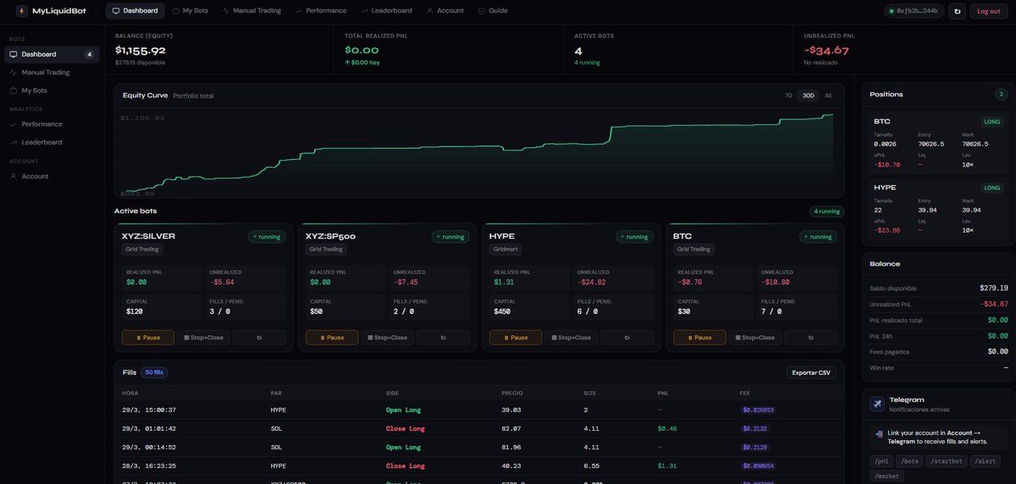Screen dimensions: 1016x484
Task: Open Dashboard tab in top navigation
Action: 135,11
